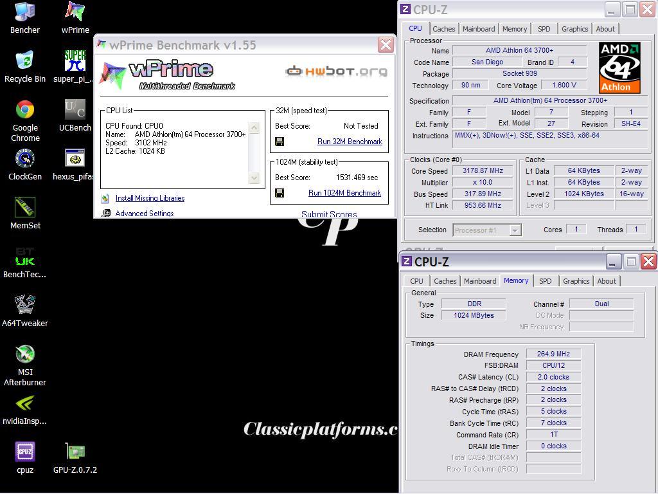Click the save icon in the 1024M test box

tap(280, 193)
